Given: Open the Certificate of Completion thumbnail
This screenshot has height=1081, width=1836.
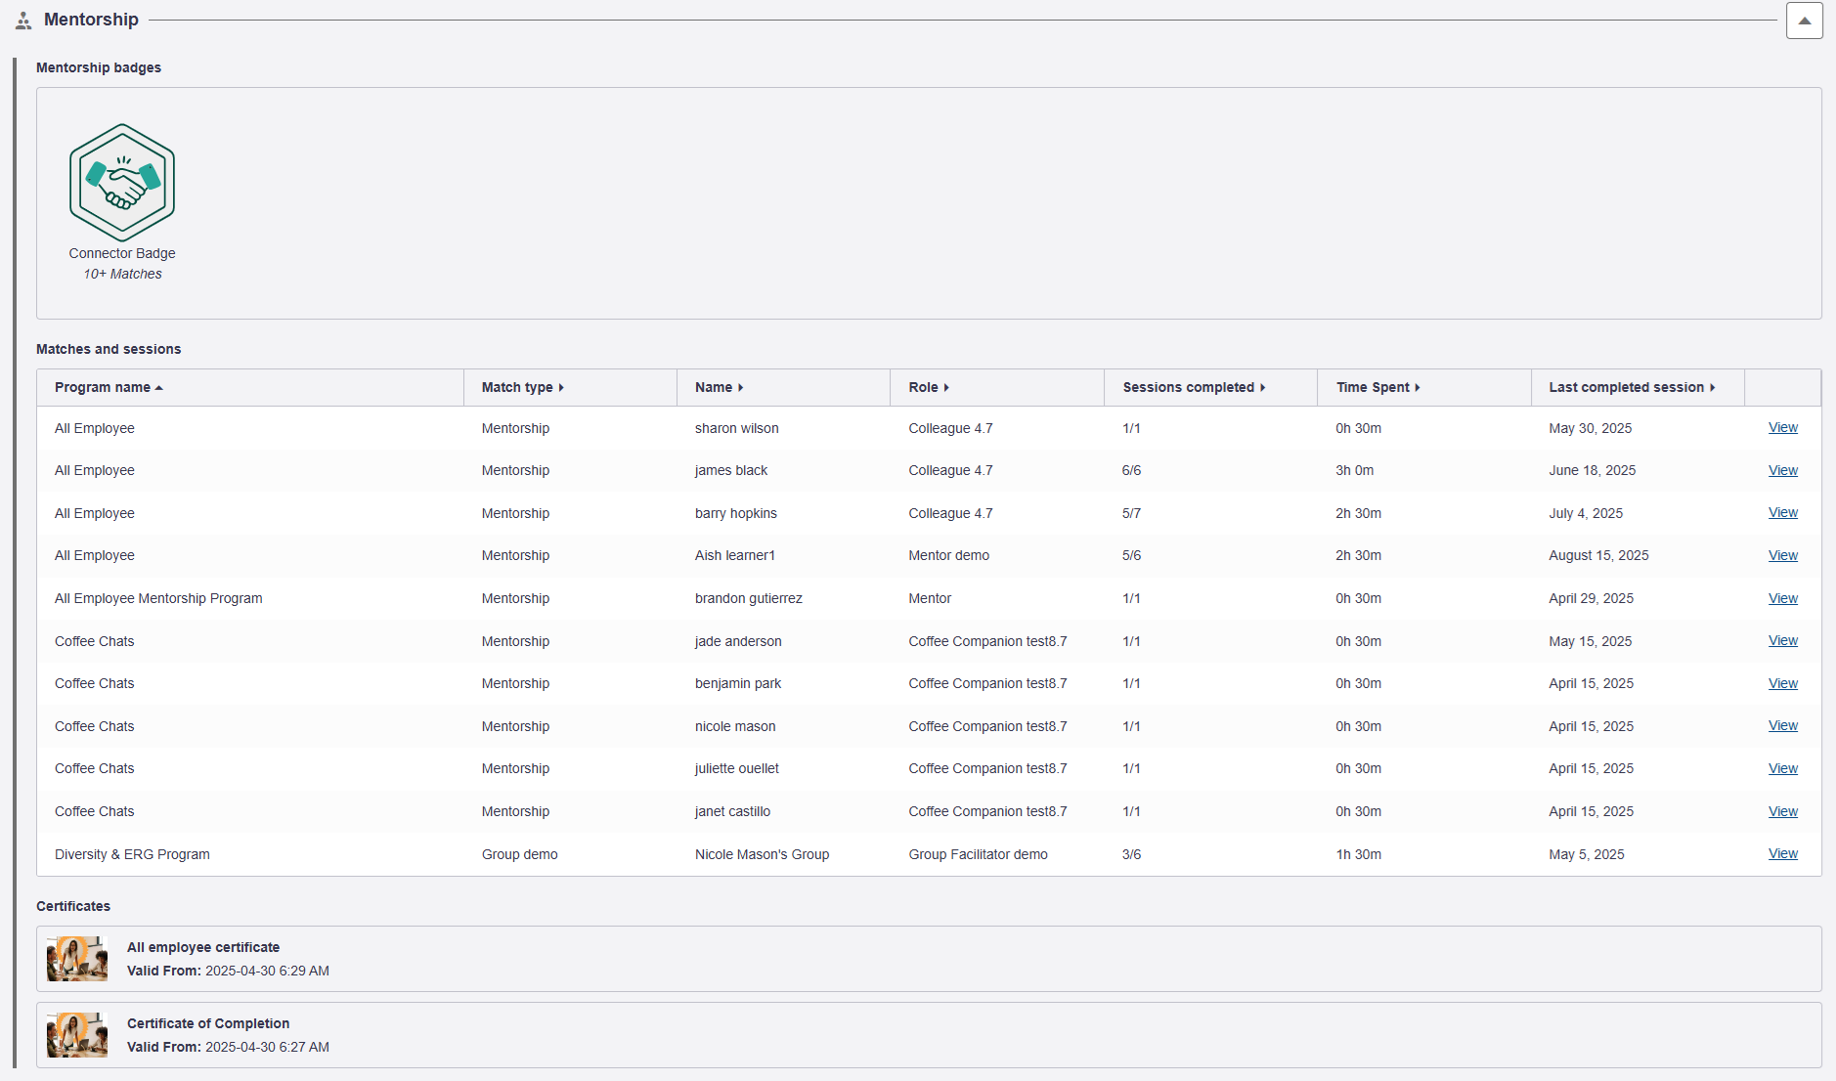Looking at the screenshot, I should pos(77,1035).
